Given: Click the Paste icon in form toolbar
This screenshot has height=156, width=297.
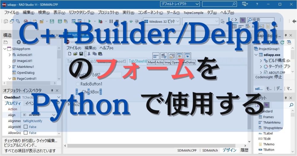Looking at the screenshot, I should [100, 54].
